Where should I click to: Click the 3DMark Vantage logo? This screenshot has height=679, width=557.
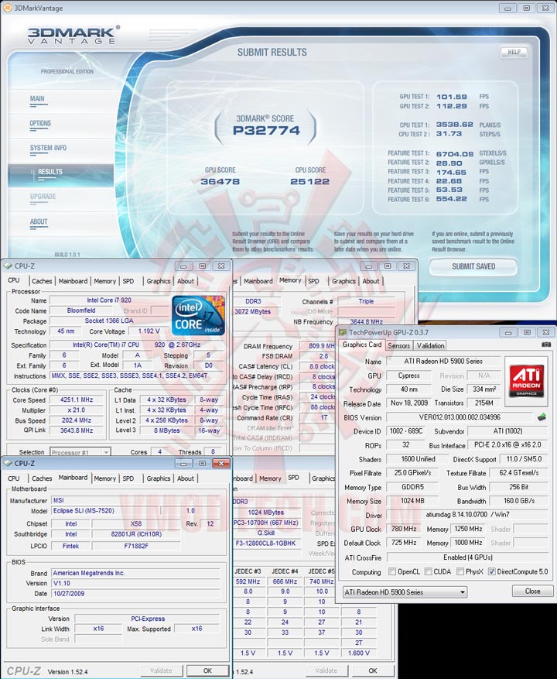click(x=73, y=35)
